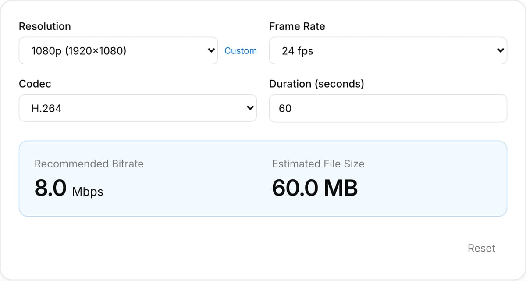
Task: Click the Frame Rate field label
Action: coord(297,26)
